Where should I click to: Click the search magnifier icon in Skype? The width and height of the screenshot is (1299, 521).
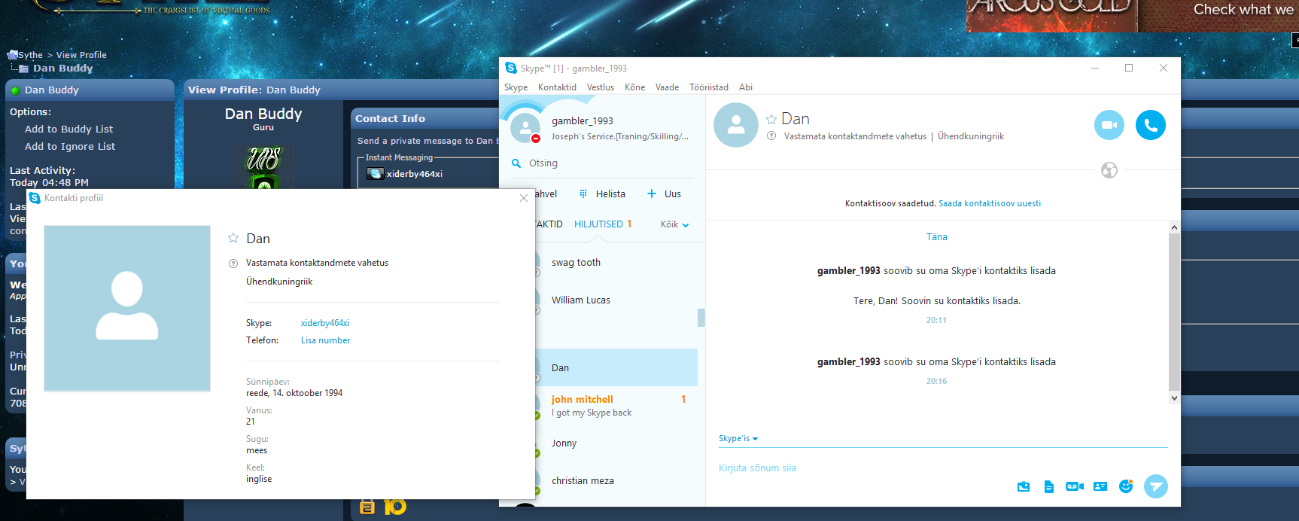point(516,163)
